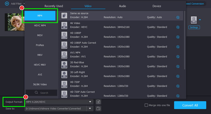Expand the Add Files dropdown arrow

point(24,4)
